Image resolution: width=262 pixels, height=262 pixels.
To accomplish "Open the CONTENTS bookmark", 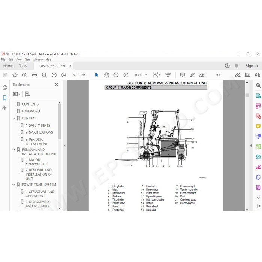I will pyautogui.click(x=30, y=104).
